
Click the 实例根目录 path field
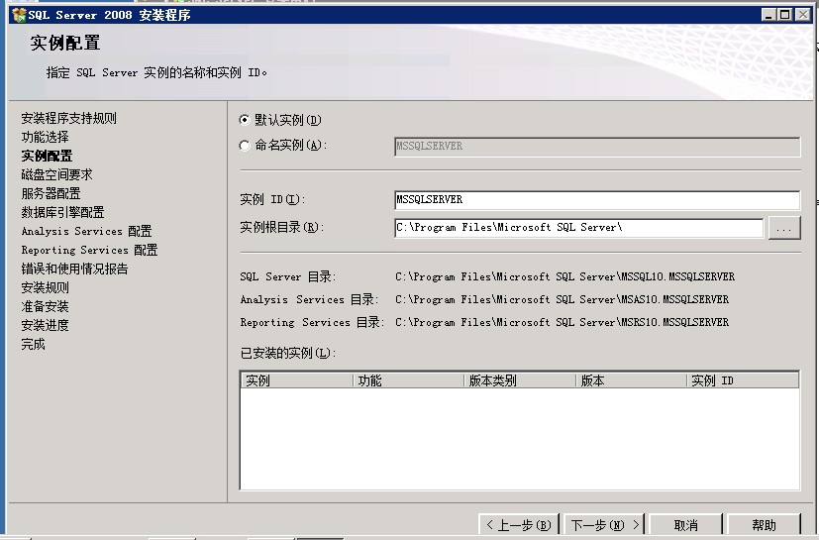coord(578,228)
